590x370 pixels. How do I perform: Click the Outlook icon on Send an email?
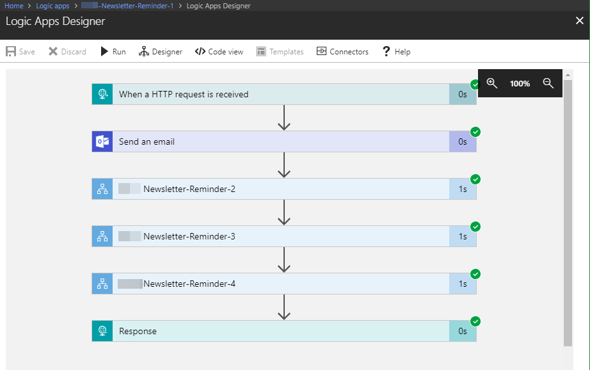[102, 141]
